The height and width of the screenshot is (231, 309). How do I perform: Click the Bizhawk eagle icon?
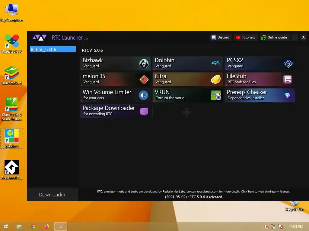coord(144,63)
